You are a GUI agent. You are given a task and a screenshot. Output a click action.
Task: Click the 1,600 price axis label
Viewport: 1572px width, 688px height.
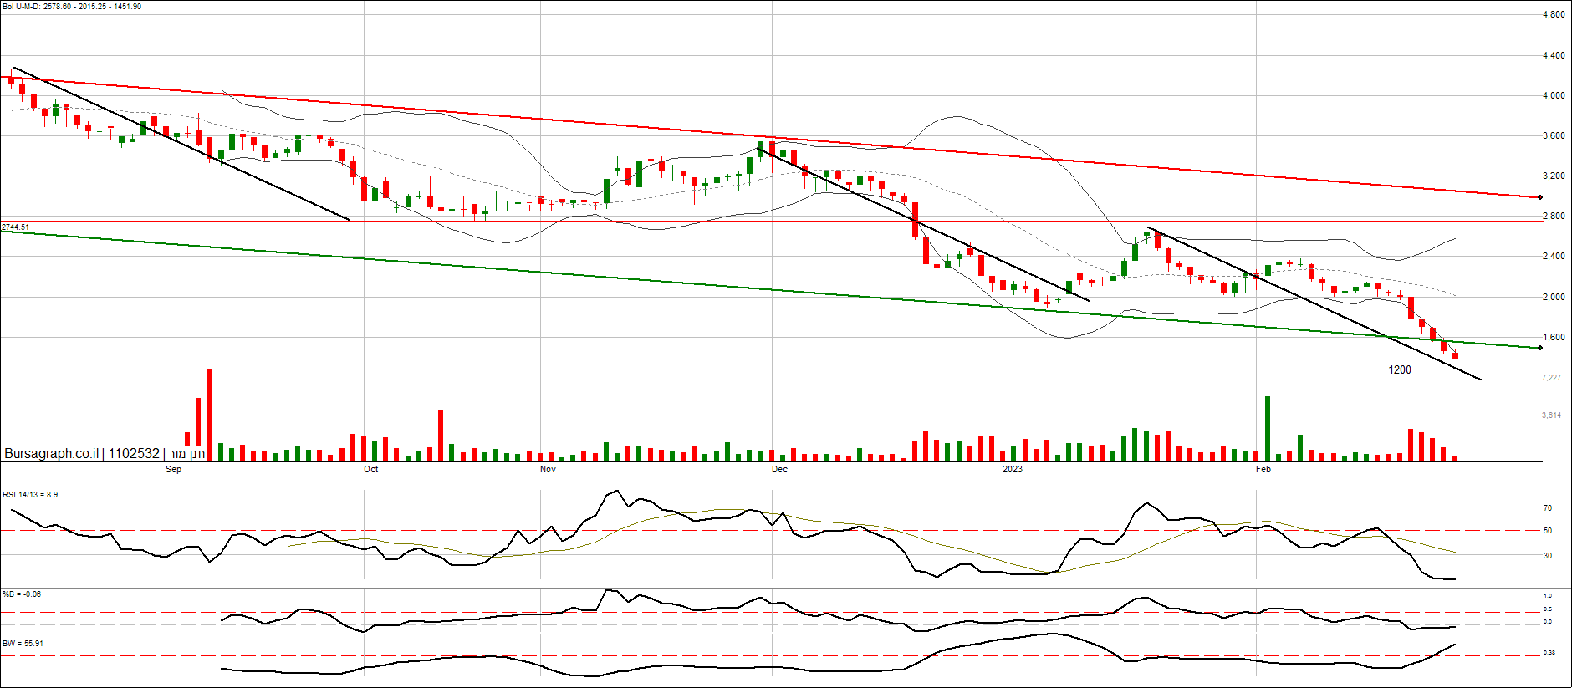(x=1554, y=338)
